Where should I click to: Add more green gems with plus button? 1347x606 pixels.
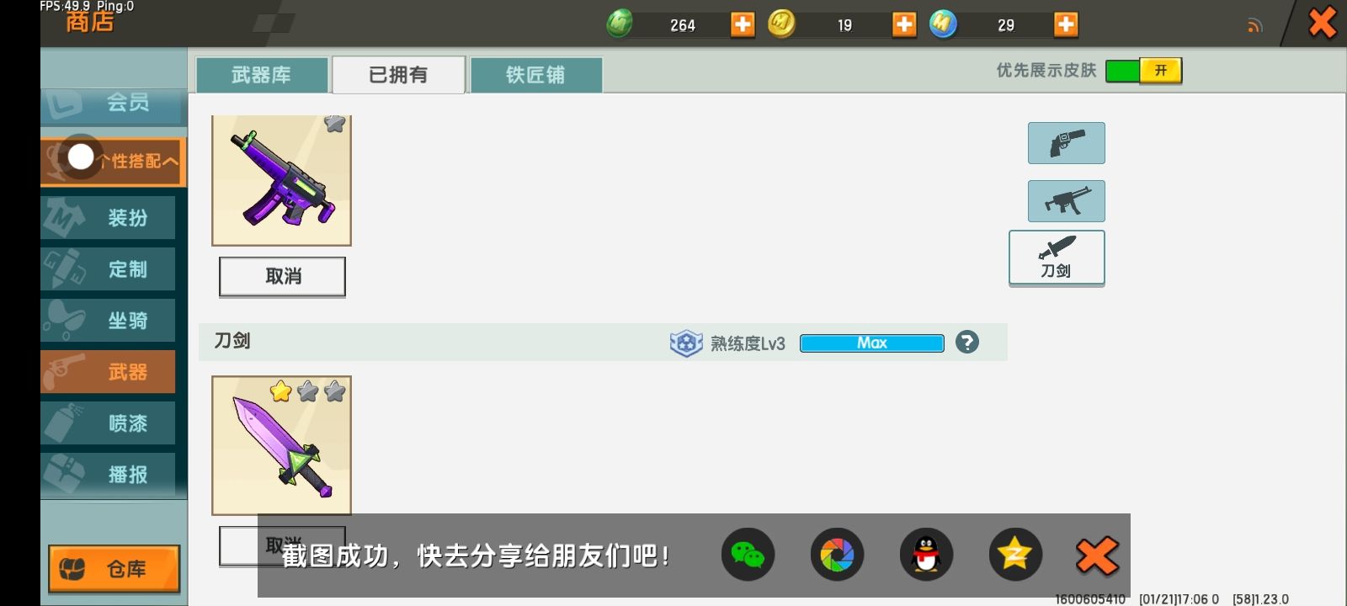(x=742, y=24)
